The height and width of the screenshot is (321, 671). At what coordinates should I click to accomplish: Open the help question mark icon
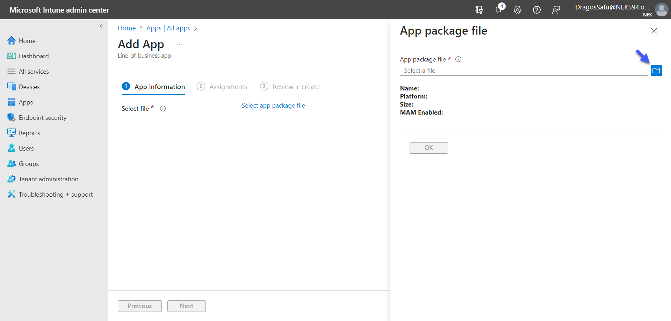click(x=537, y=10)
